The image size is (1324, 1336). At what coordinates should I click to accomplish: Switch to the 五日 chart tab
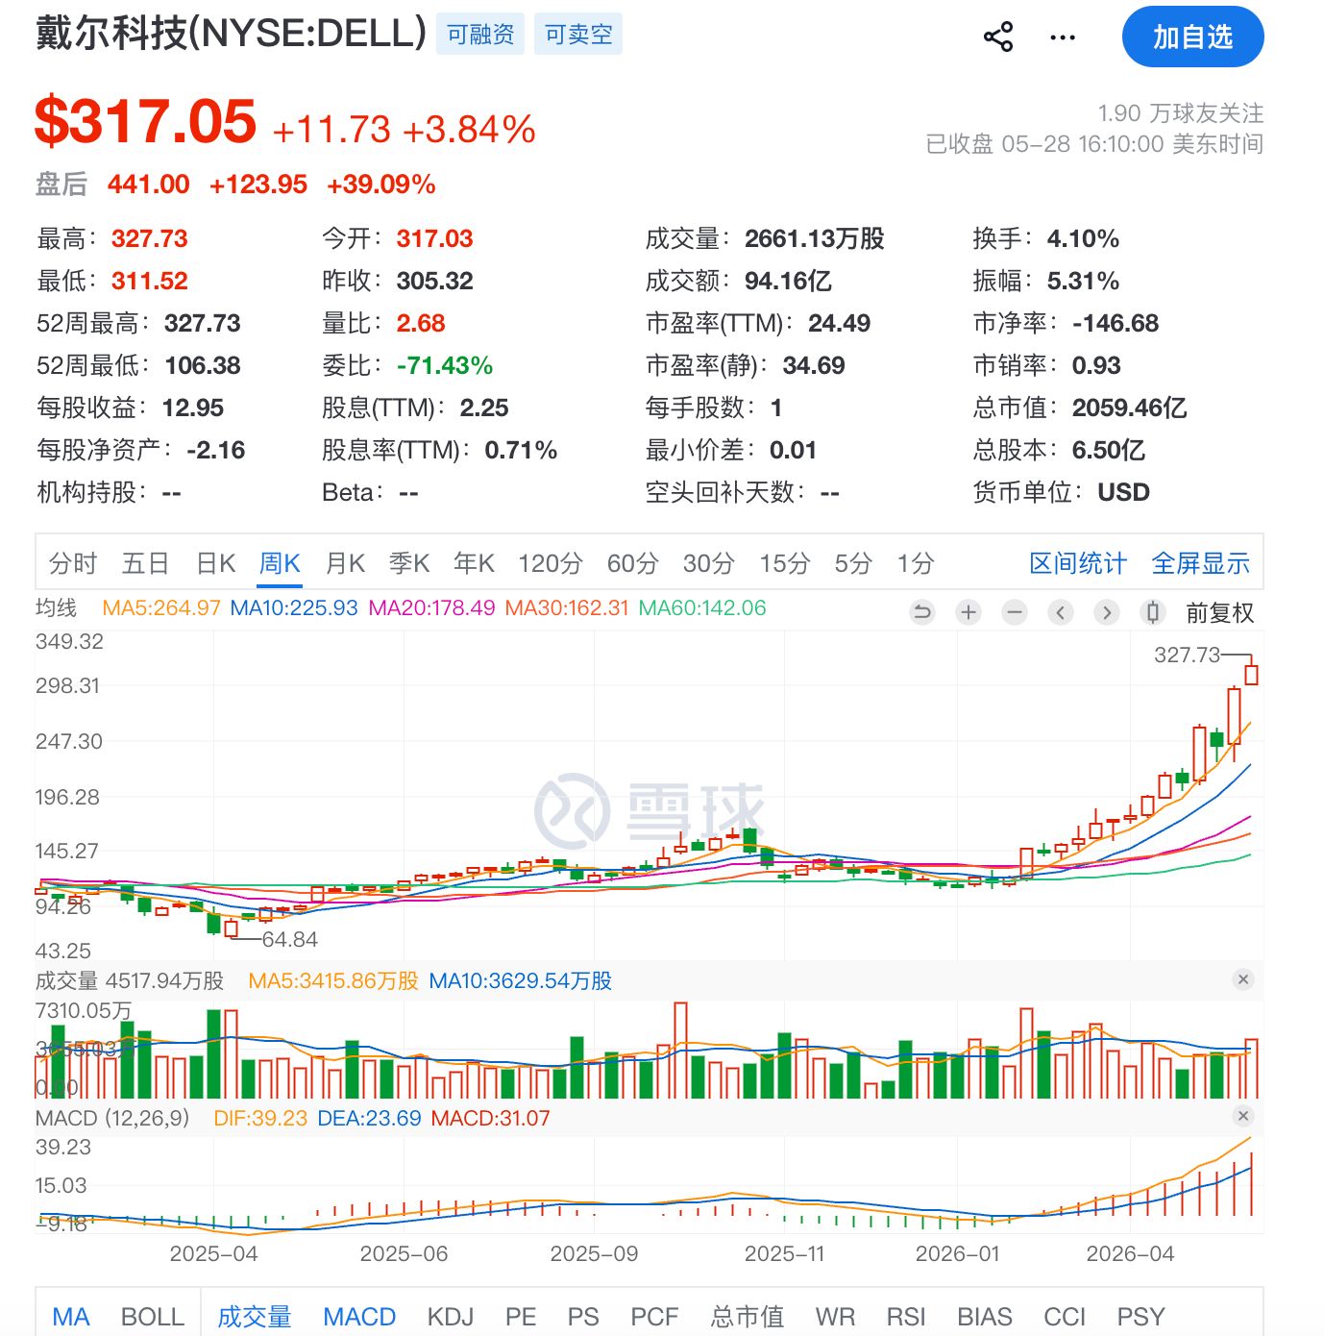[146, 563]
